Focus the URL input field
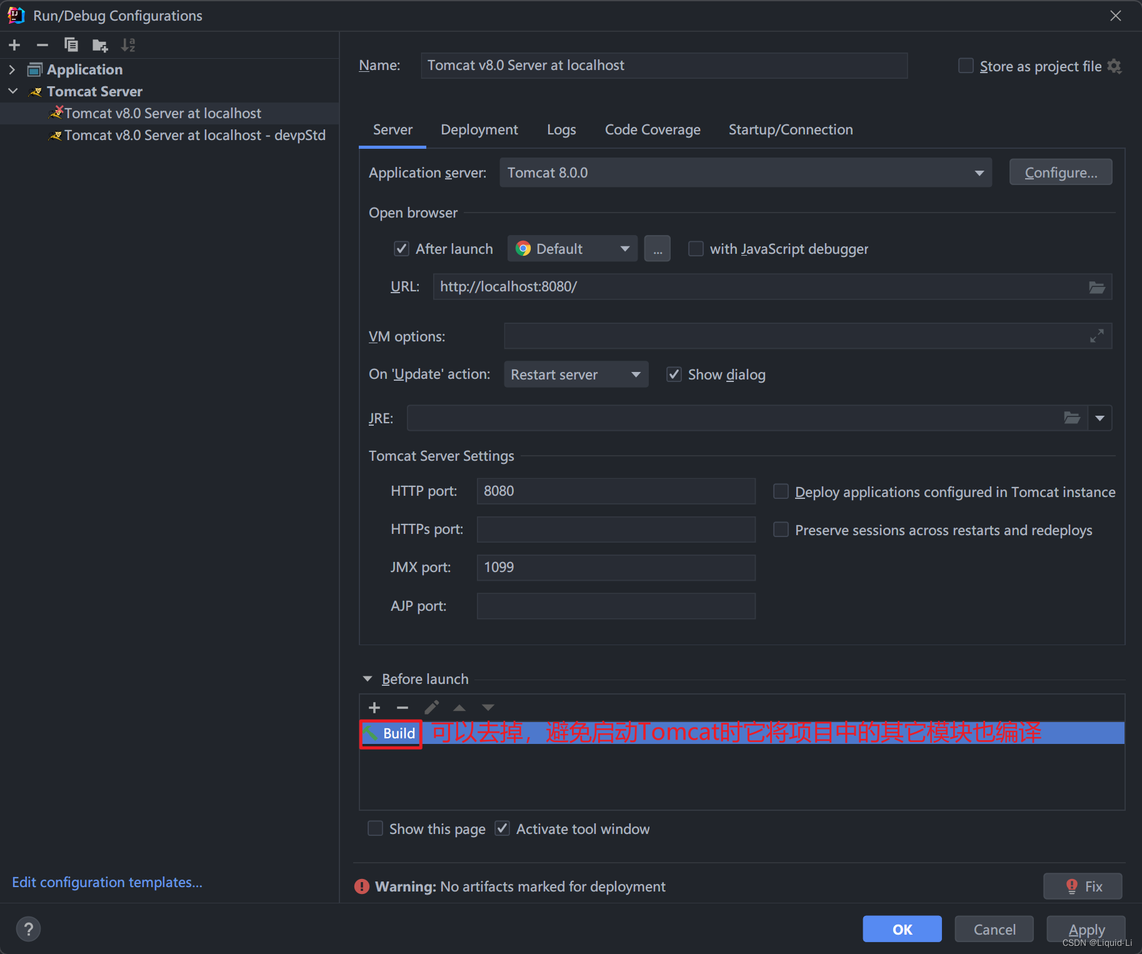The image size is (1142, 954). [x=772, y=287]
